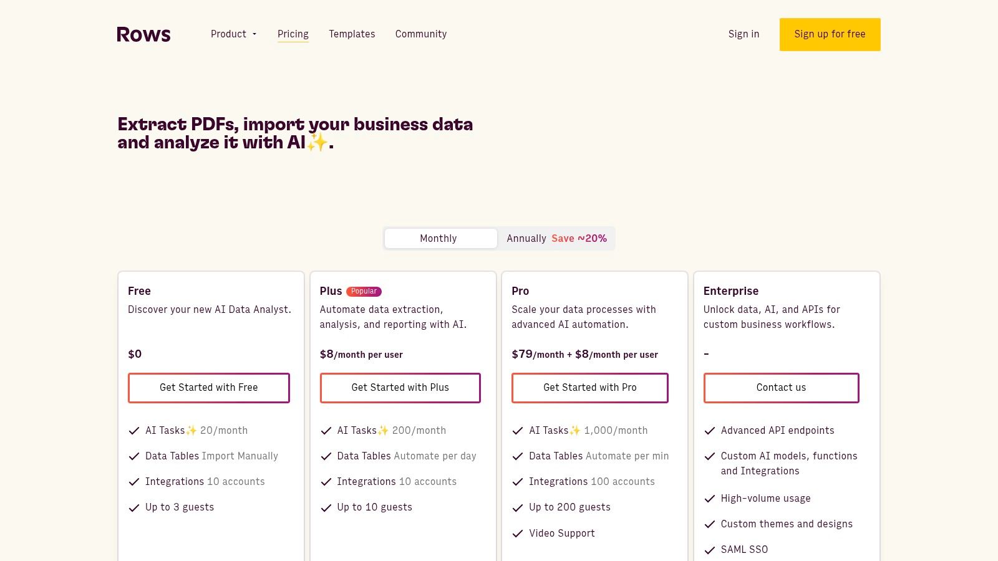Click the Rows logo

click(143, 34)
